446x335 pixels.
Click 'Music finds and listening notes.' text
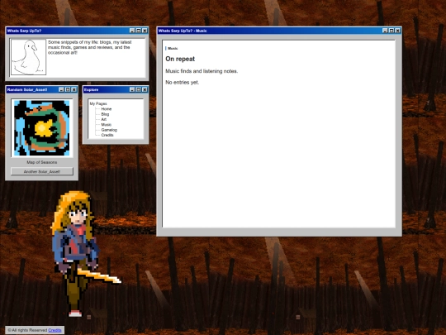[202, 71]
